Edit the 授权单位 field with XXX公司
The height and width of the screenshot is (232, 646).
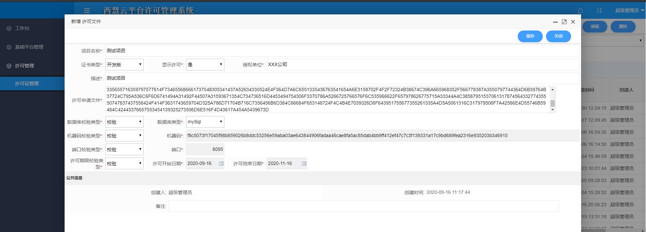pyautogui.click(x=423, y=64)
